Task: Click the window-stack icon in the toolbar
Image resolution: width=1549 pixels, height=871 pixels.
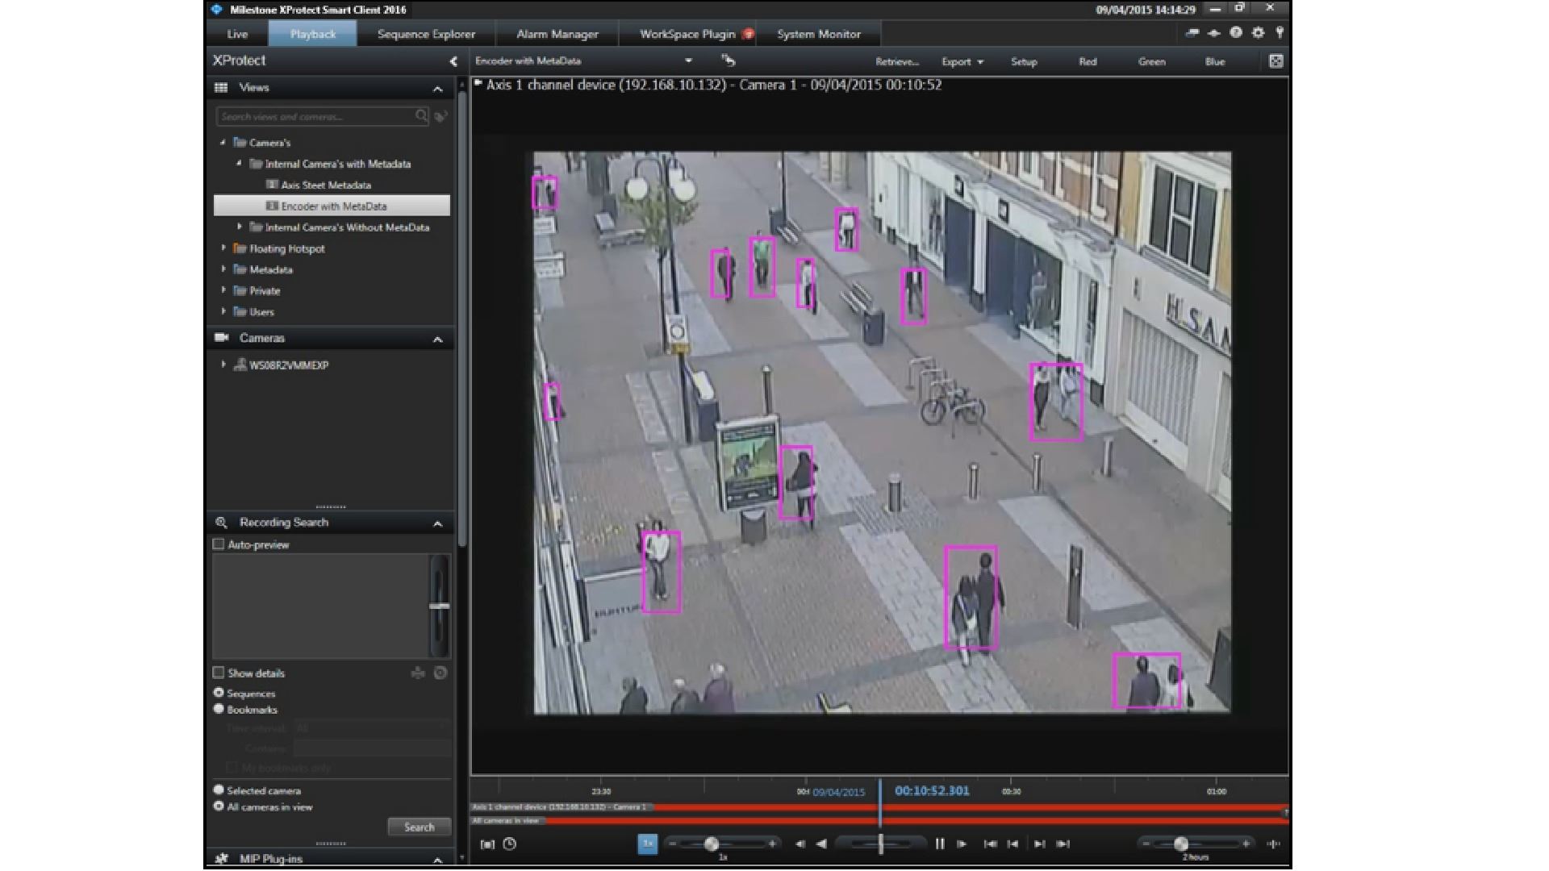Action: click(1192, 33)
